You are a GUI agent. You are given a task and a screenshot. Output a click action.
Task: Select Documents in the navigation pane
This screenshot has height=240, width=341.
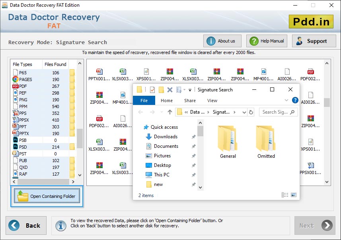click(162, 146)
